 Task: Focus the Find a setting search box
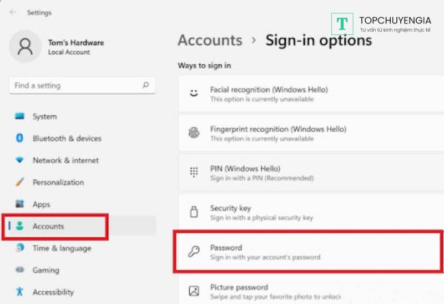pos(77,85)
